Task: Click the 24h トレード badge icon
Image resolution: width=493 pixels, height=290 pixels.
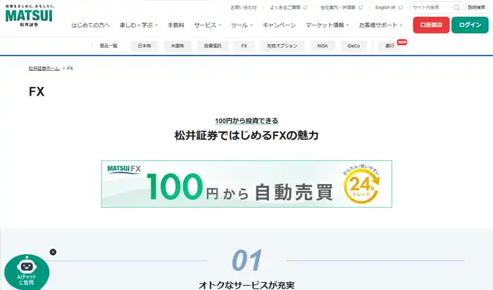Action: [362, 185]
